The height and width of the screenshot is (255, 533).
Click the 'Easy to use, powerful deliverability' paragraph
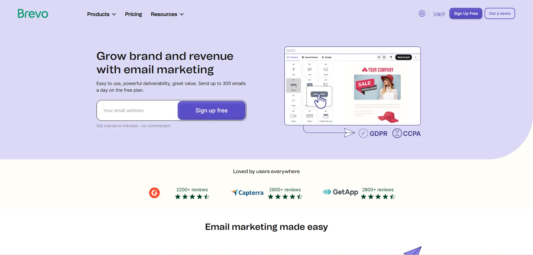coord(171,87)
